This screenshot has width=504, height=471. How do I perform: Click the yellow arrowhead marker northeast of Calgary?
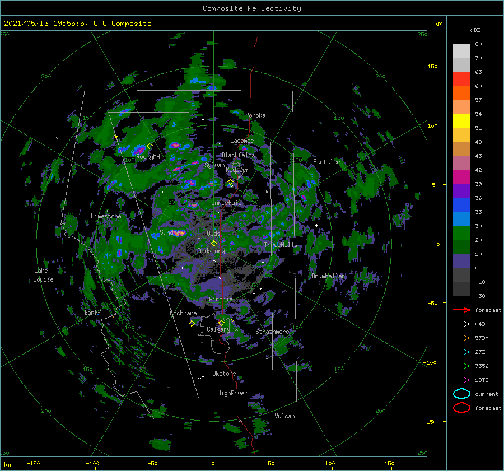232,320
